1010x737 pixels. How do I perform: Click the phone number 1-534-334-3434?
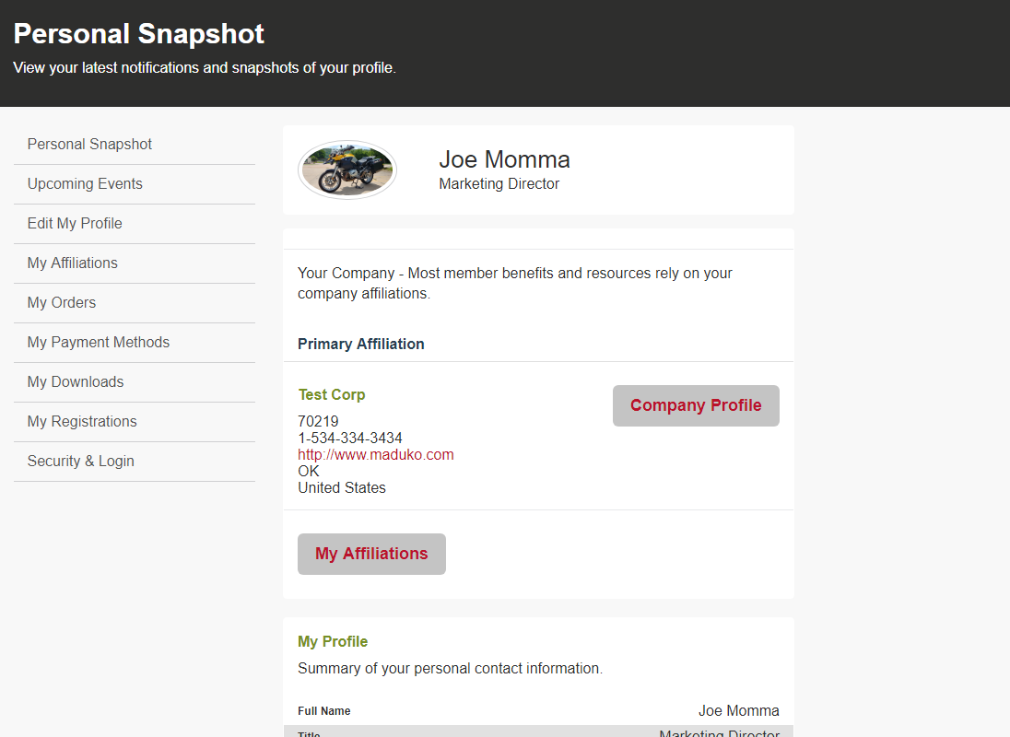350,438
